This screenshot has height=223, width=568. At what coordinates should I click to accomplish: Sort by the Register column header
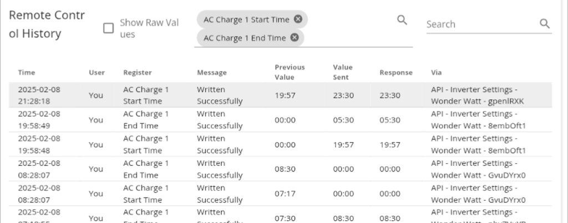[138, 73]
